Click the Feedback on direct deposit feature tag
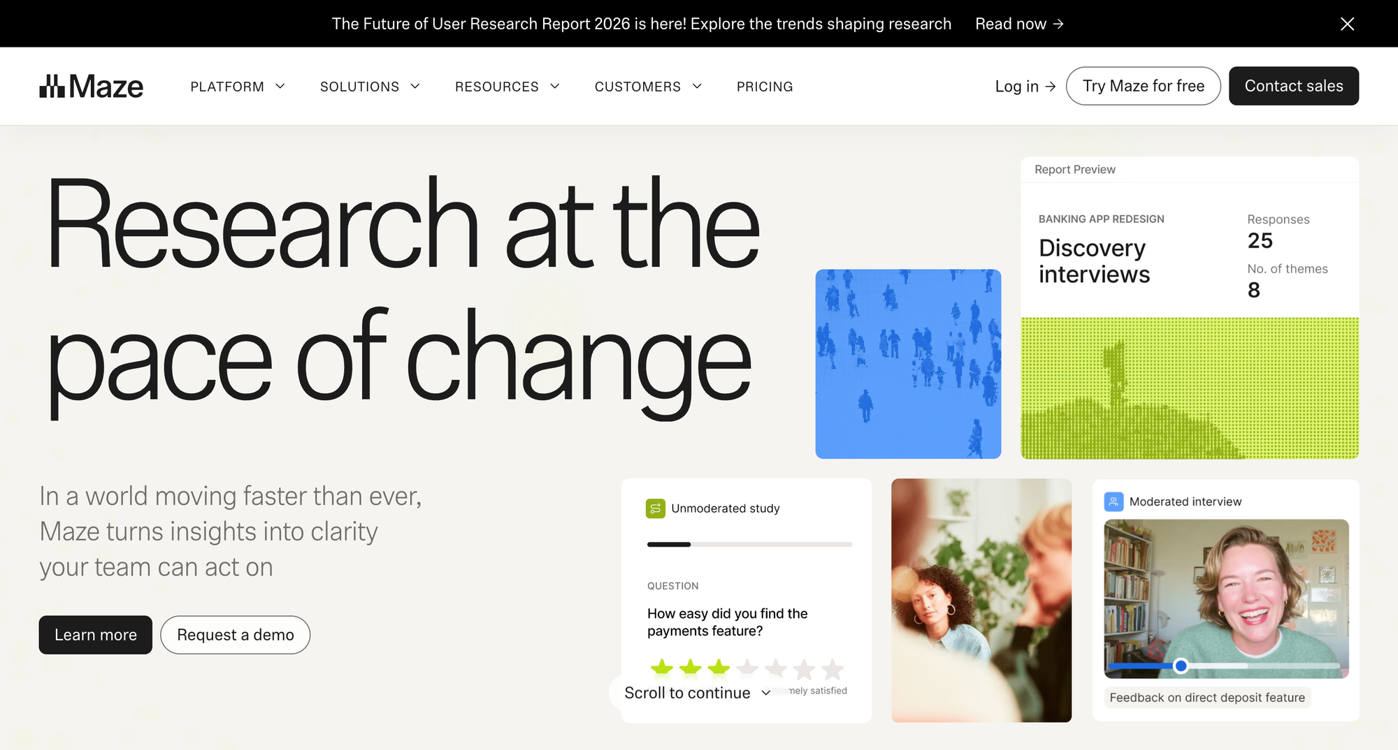The width and height of the screenshot is (1398, 750). [1207, 698]
